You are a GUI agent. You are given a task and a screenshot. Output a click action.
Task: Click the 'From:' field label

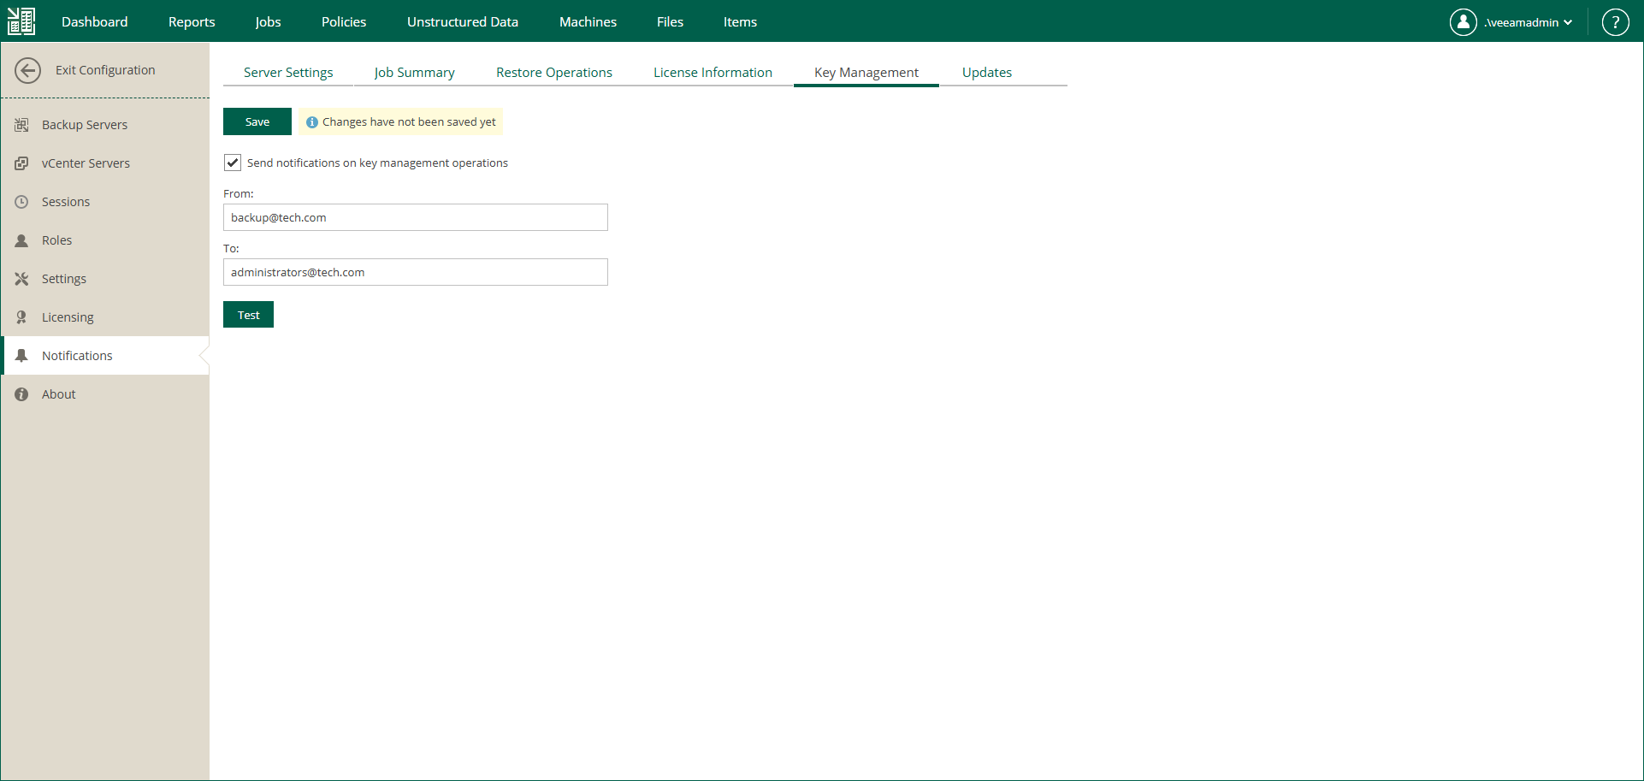(x=239, y=194)
